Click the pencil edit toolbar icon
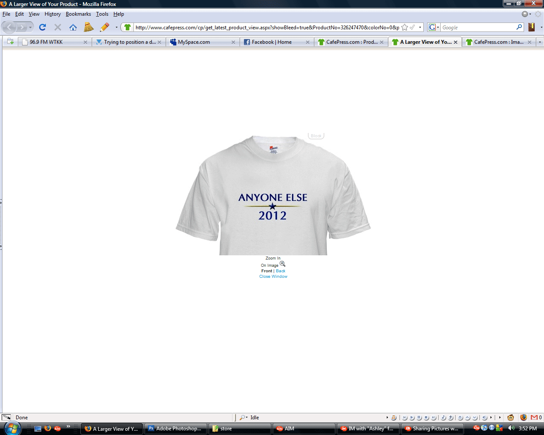 [105, 27]
